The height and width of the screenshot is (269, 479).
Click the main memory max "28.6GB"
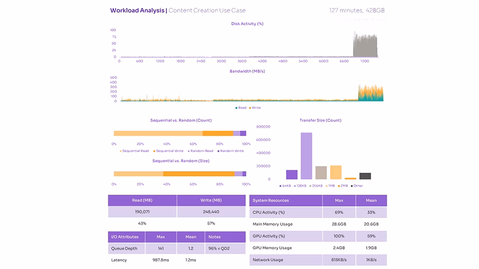pyautogui.click(x=339, y=224)
